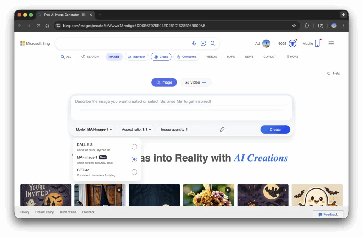Image resolution: width=363 pixels, height=237 pixels.
Task: Click the paperclip attach icon
Action: click(222, 129)
